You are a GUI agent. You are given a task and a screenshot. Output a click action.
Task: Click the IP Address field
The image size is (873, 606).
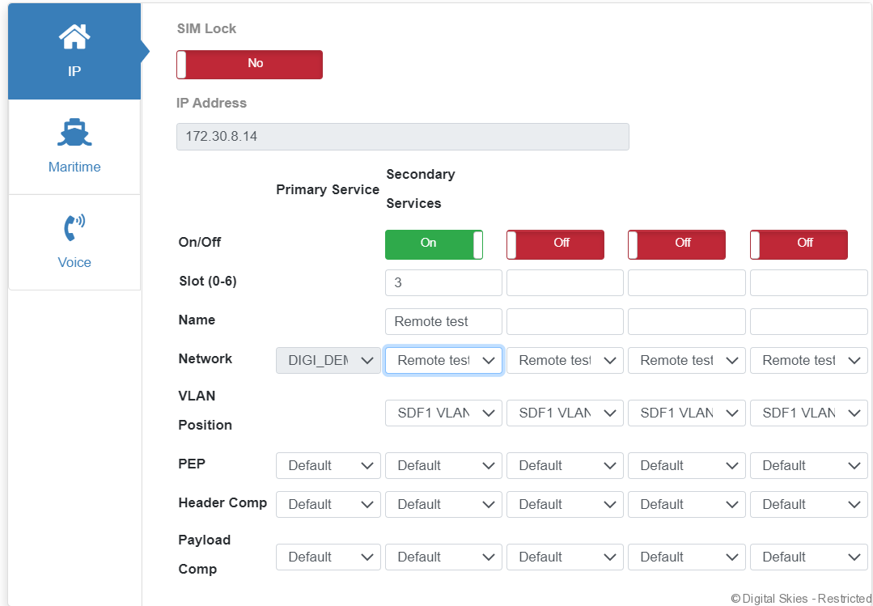point(402,137)
